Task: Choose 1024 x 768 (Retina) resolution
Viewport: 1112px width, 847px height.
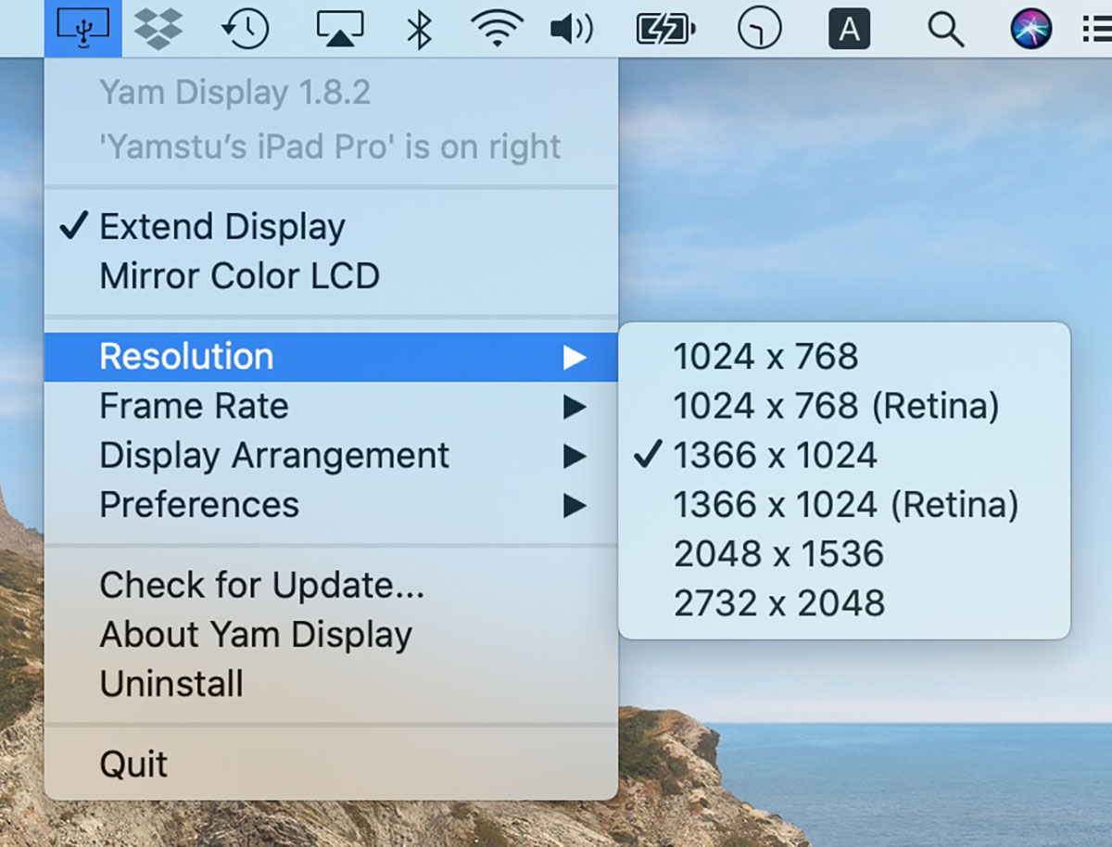Action: (835, 406)
